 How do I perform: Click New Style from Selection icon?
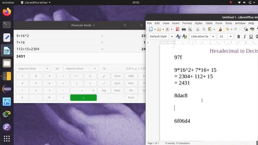(x=185, y=36)
